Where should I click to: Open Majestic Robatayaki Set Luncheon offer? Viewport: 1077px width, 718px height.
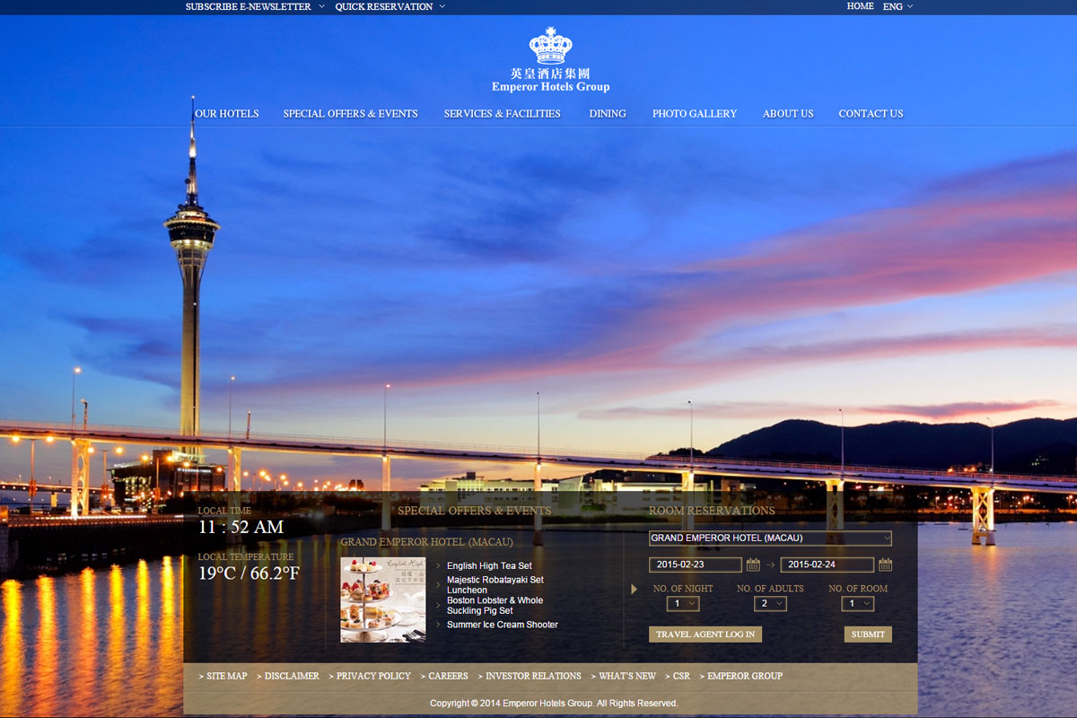click(495, 585)
